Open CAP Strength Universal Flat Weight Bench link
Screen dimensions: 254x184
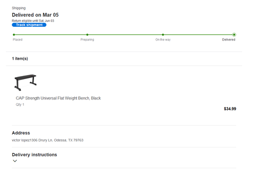click(58, 98)
